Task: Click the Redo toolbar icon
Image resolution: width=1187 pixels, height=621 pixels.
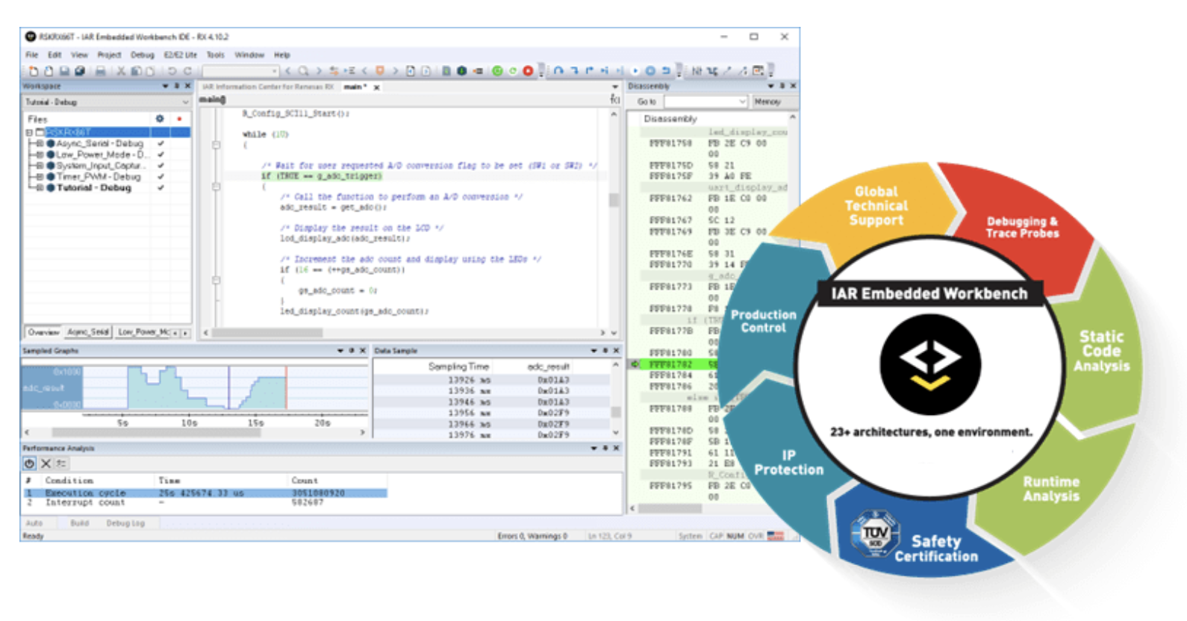Action: coord(188,71)
